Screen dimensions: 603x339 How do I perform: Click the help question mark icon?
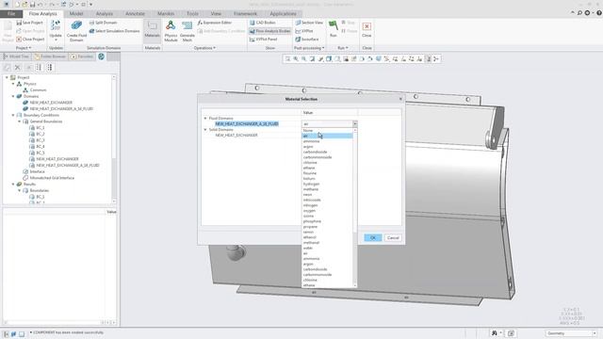[x=599, y=12]
